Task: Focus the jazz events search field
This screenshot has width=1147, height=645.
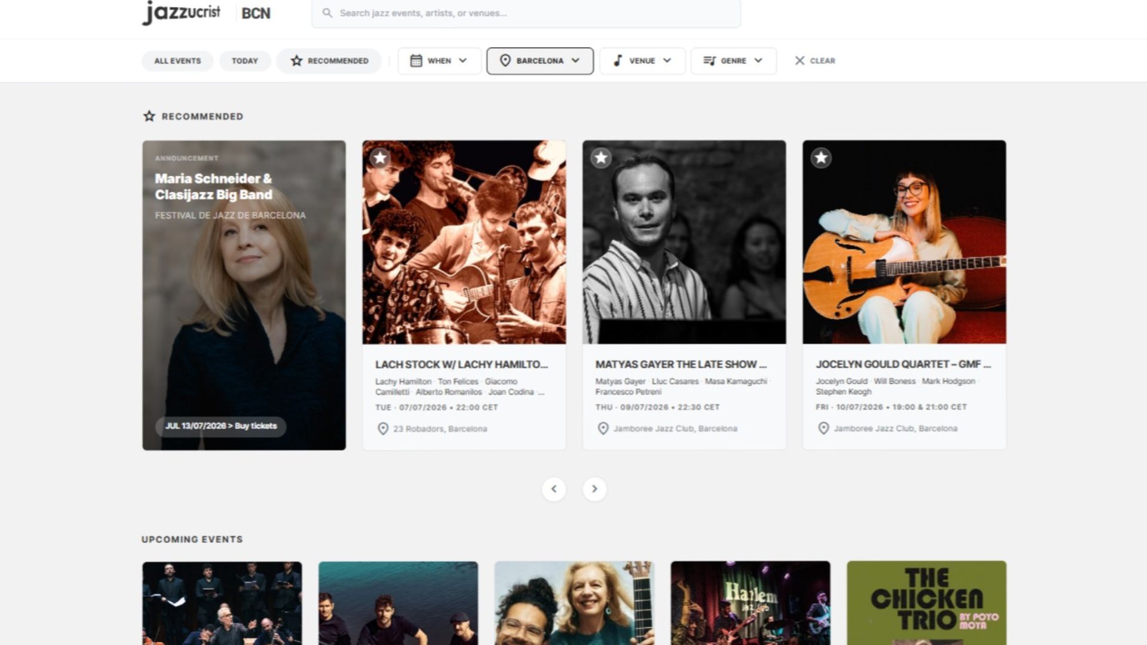Action: pyautogui.click(x=526, y=13)
